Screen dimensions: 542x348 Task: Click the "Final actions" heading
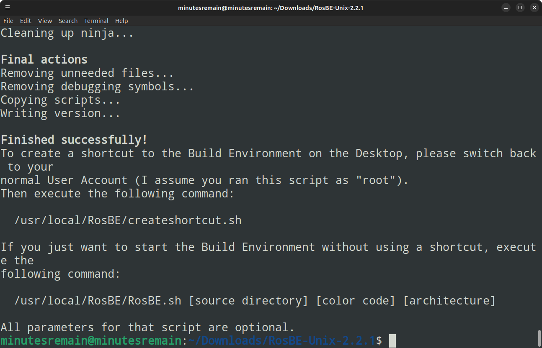44,59
